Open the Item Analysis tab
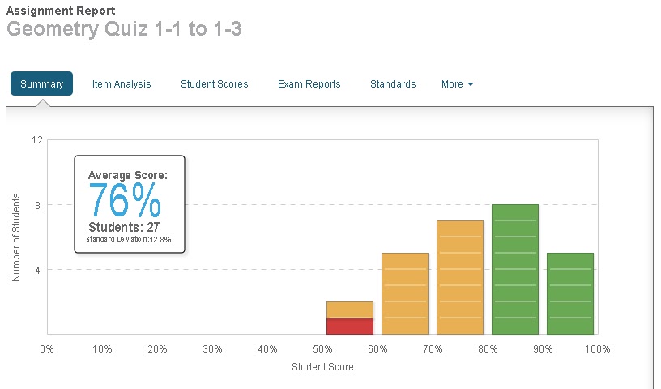The width and height of the screenshot is (661, 389). coord(122,84)
